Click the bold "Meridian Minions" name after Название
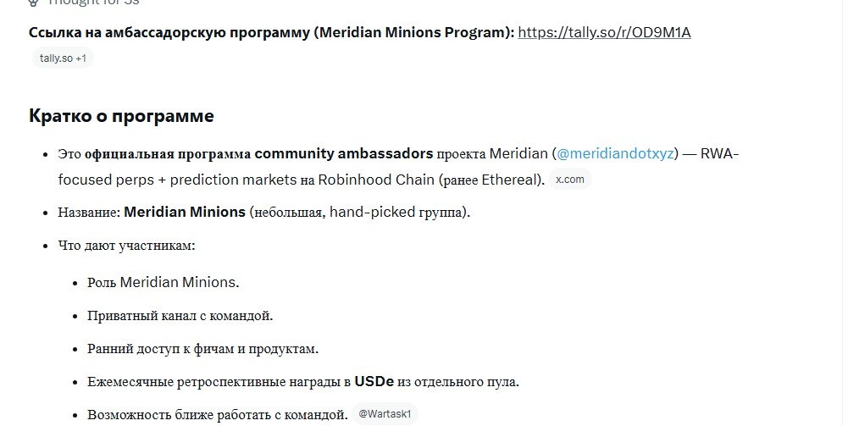Viewport: 848px width, 426px height. tap(185, 212)
